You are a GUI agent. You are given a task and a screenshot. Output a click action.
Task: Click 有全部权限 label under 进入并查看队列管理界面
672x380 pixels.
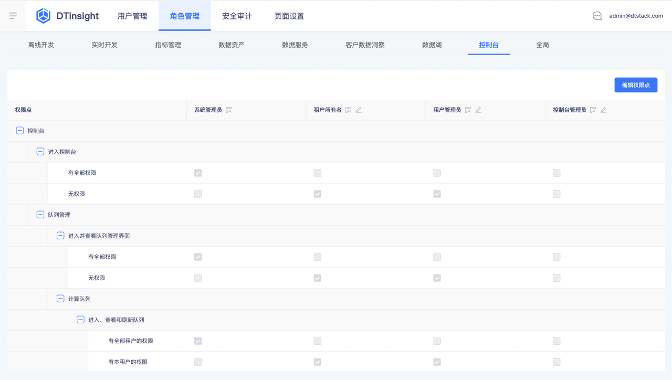pos(102,257)
